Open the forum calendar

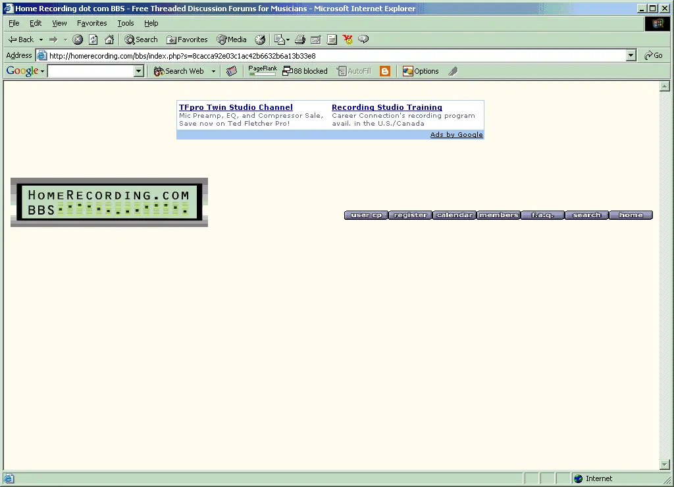tap(455, 215)
